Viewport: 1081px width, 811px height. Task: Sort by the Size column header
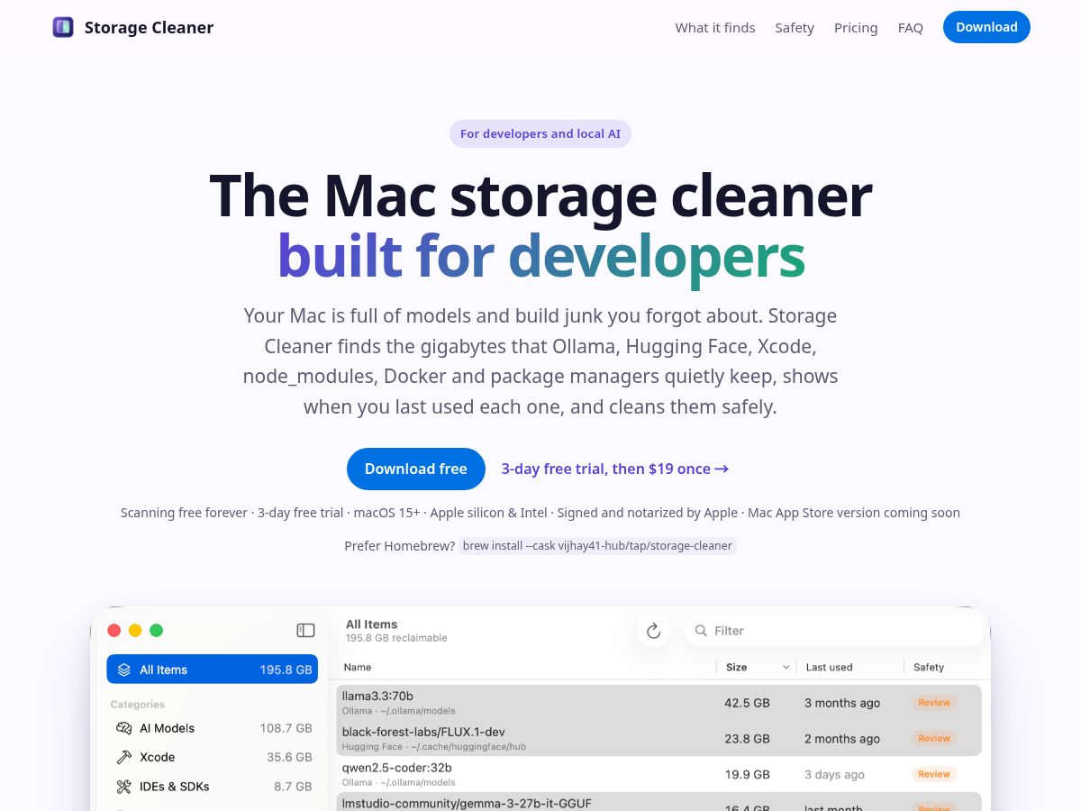737,668
